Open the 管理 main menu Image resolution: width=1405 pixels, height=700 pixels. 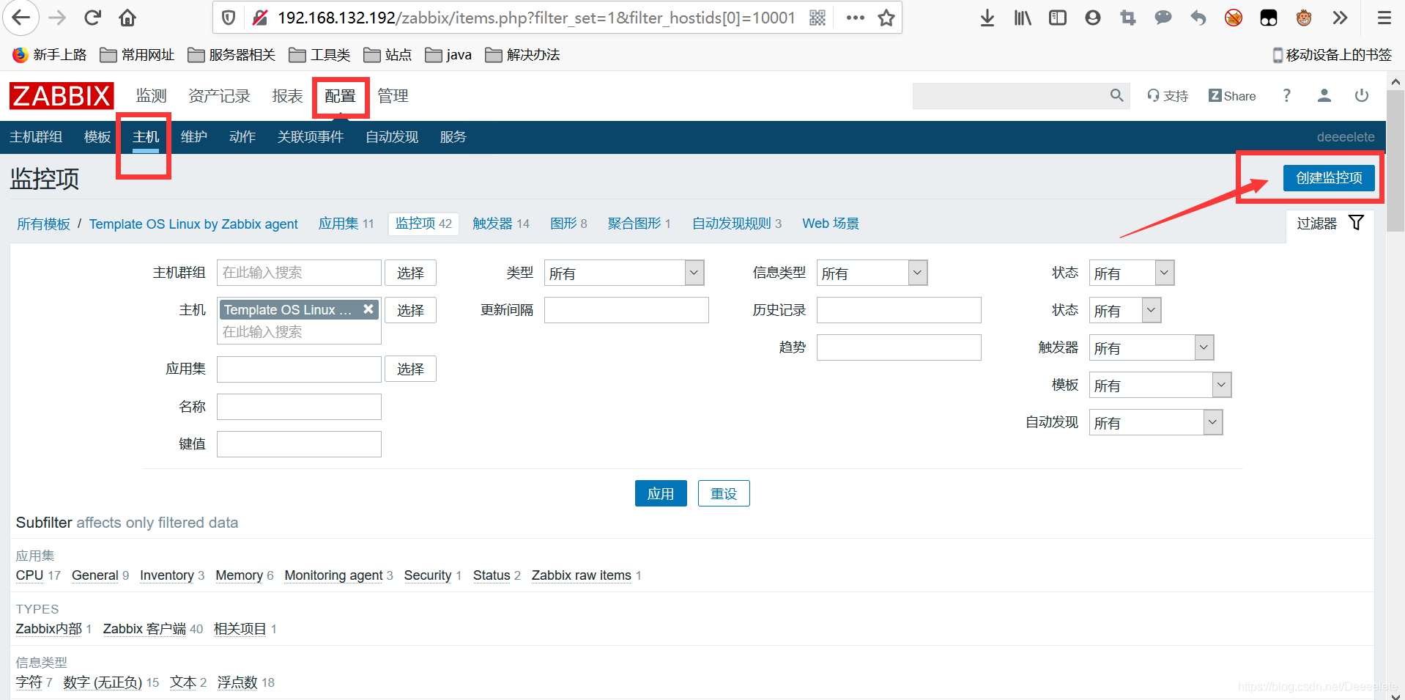point(393,96)
